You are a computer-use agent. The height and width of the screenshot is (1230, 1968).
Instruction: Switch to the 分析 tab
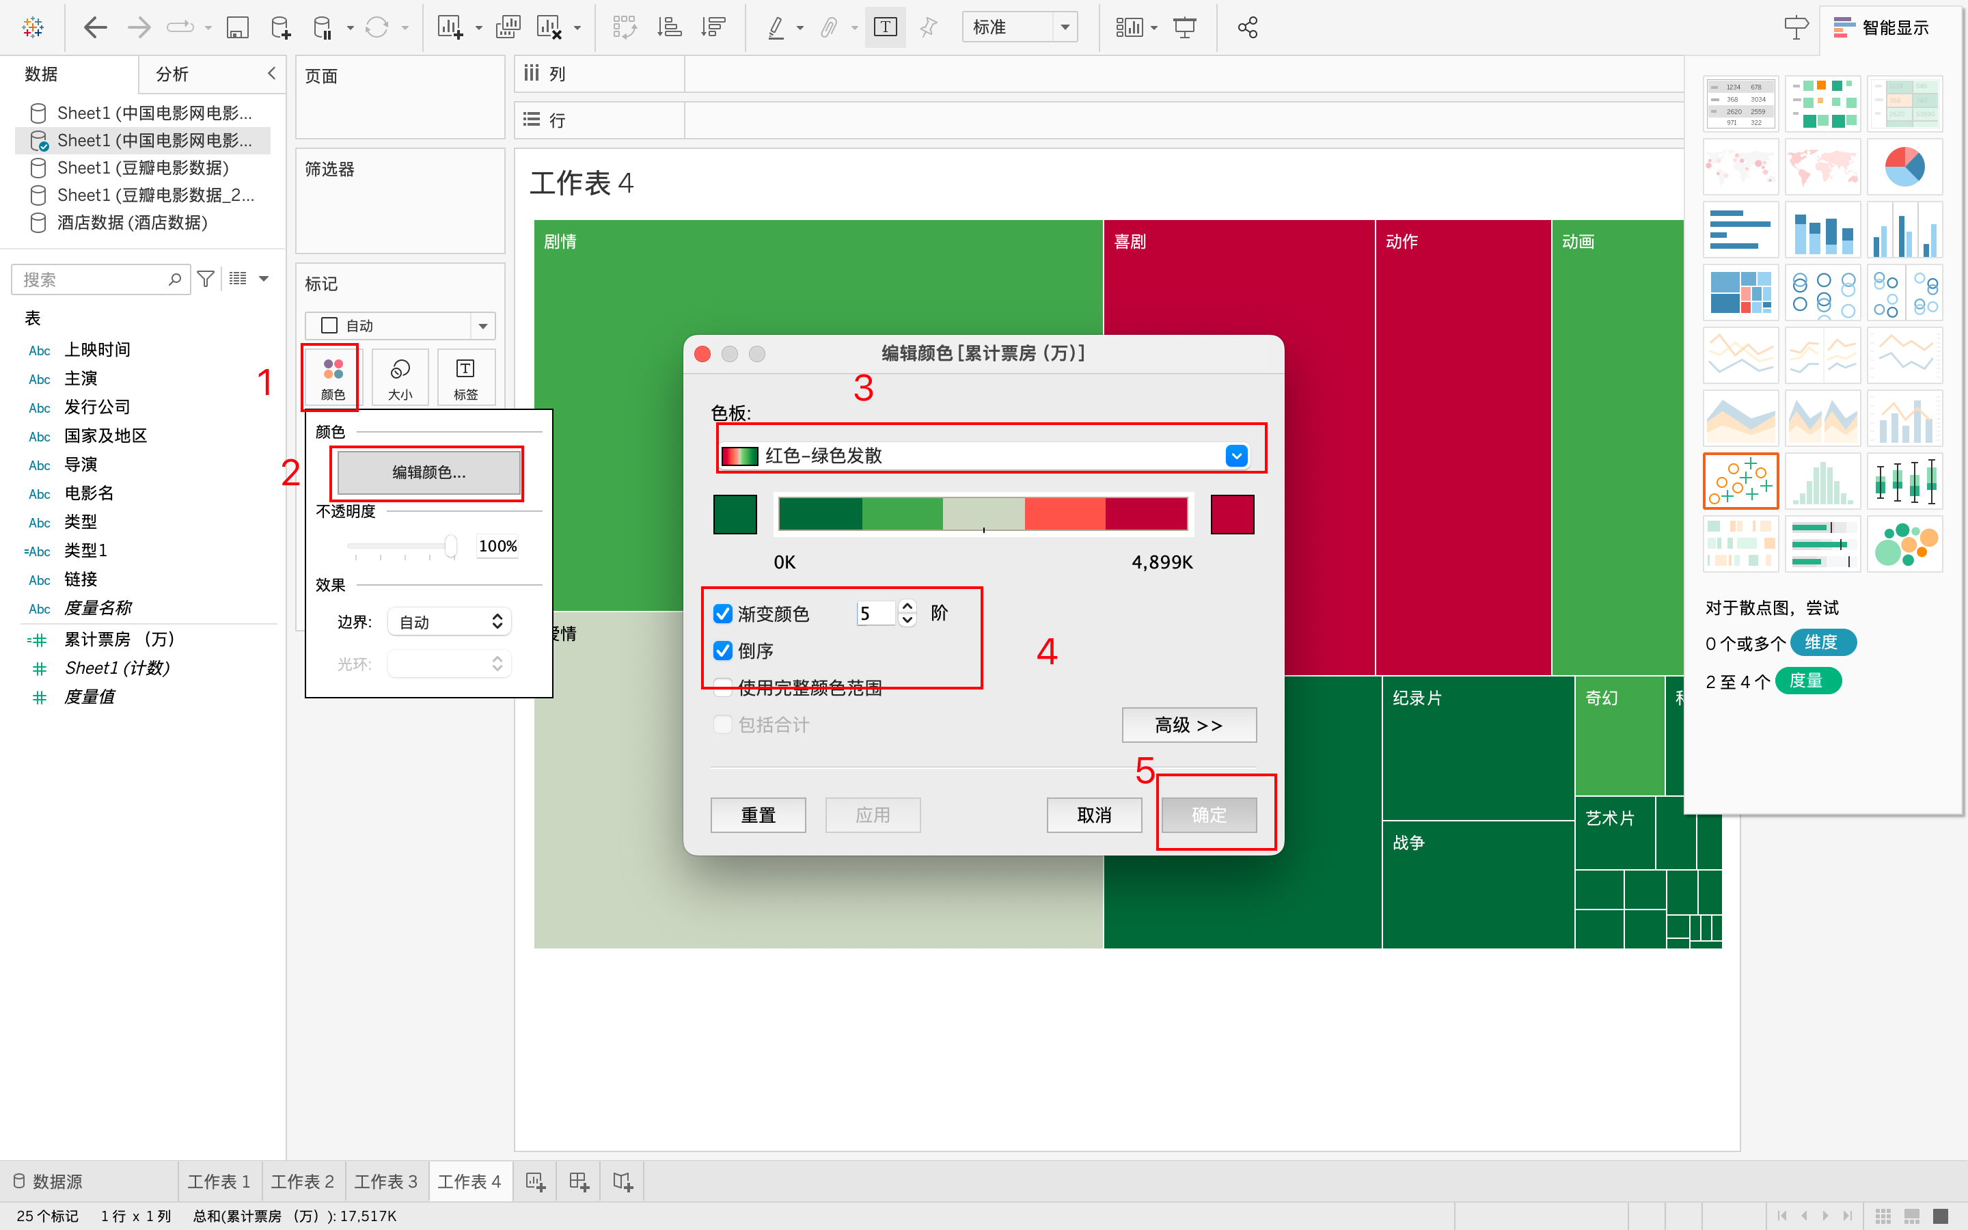pos(172,74)
